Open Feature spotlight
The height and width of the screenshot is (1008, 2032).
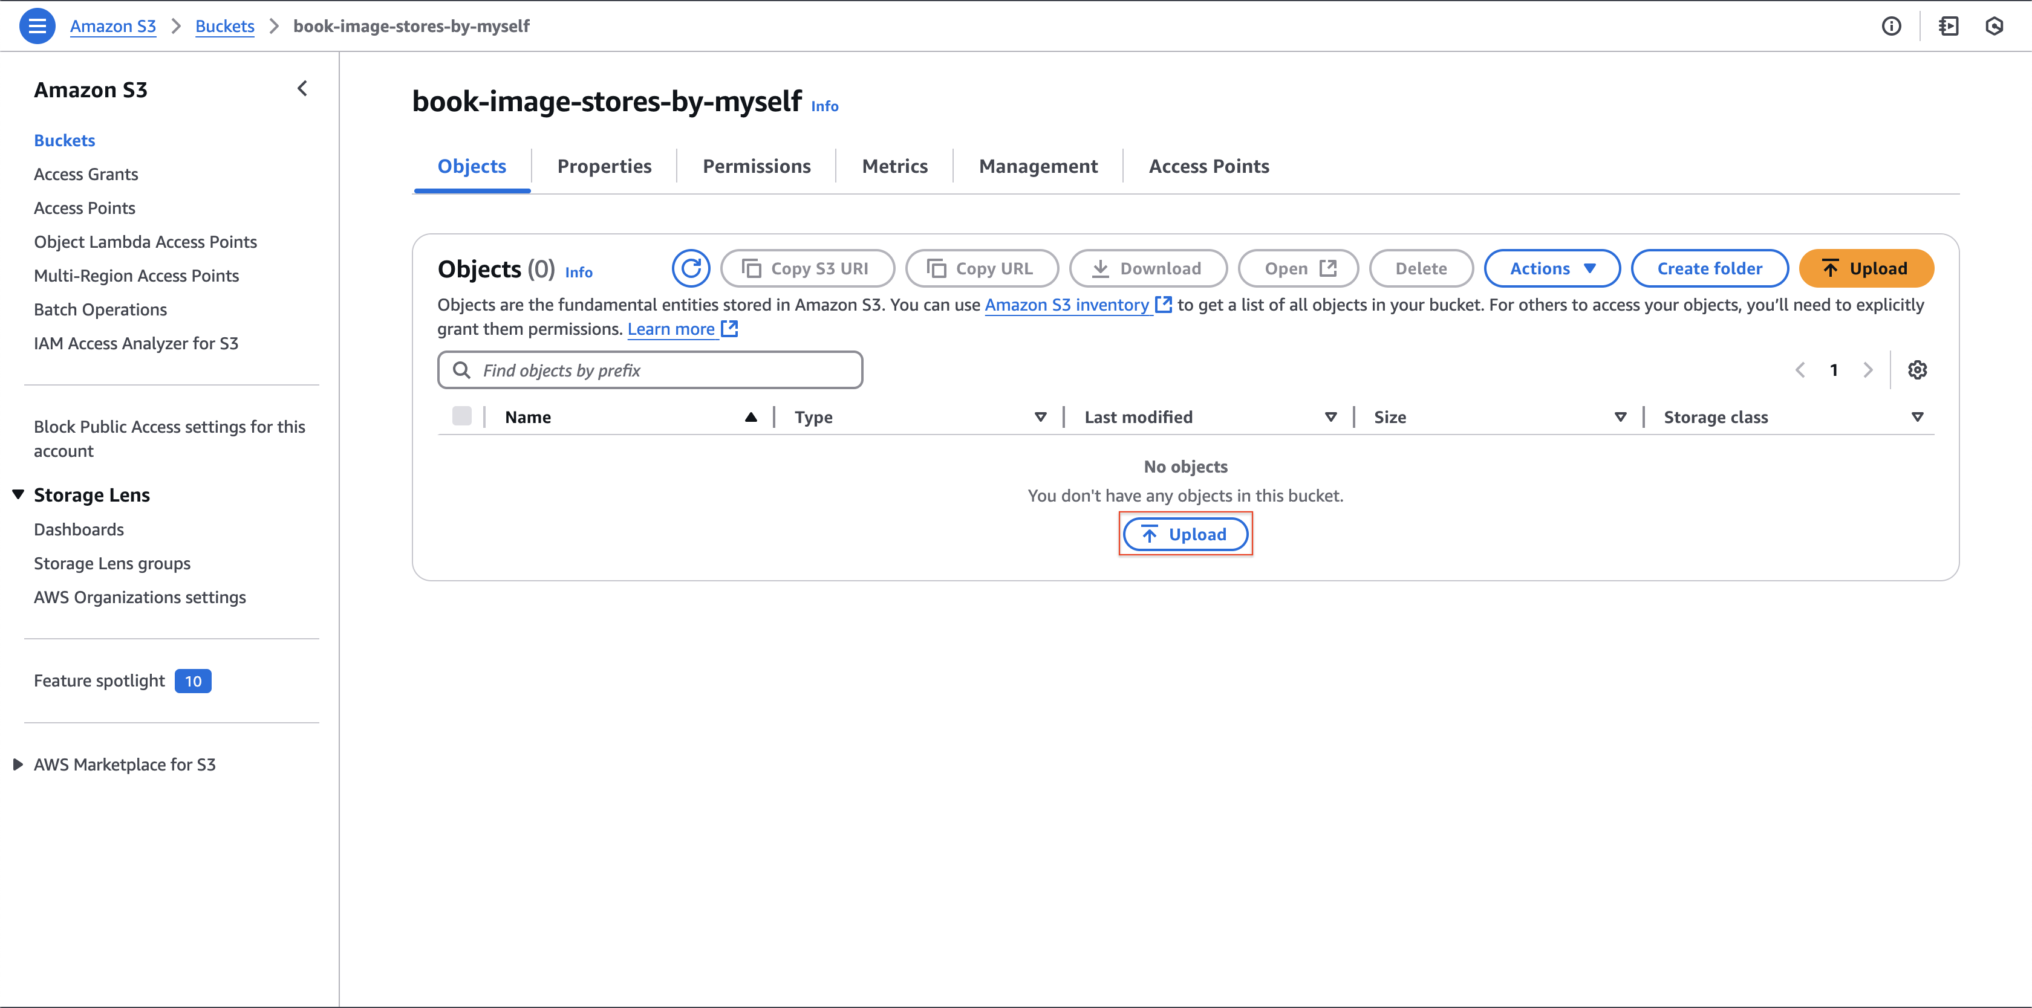pyautogui.click(x=99, y=681)
